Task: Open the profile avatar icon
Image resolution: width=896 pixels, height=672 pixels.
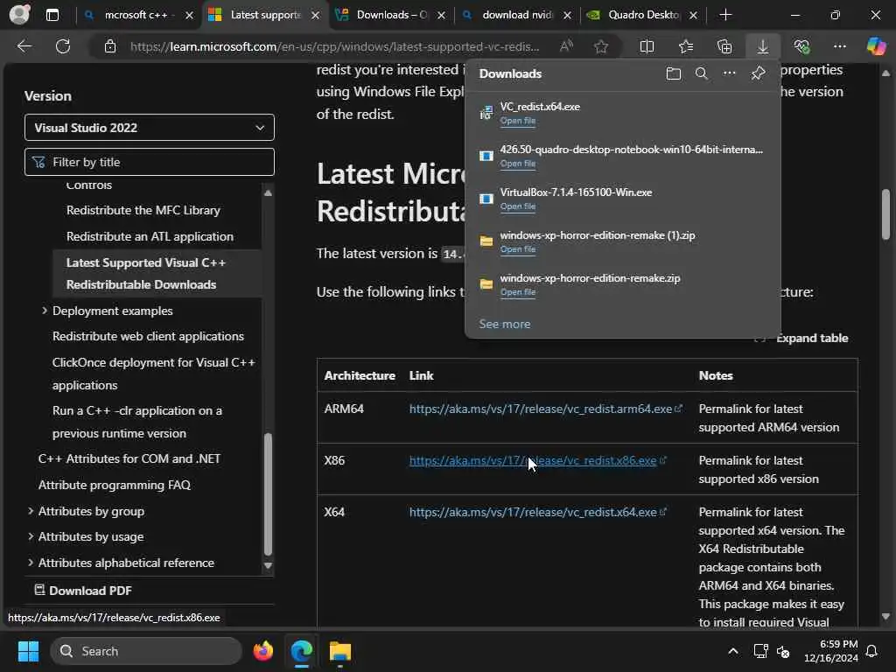Action: click(19, 14)
